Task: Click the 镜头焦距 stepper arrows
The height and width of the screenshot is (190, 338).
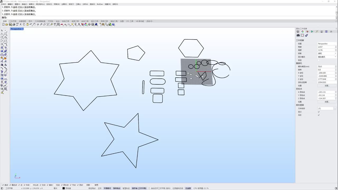Action: click(336, 66)
